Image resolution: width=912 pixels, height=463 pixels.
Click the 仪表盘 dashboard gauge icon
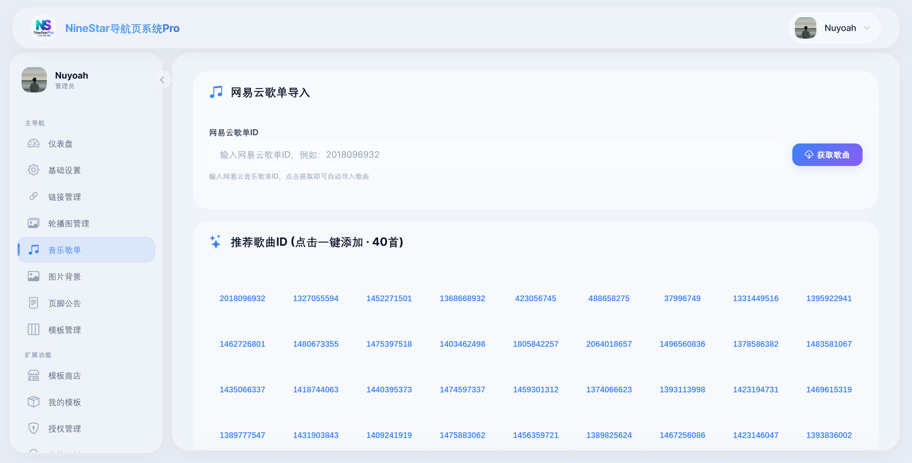click(x=34, y=144)
